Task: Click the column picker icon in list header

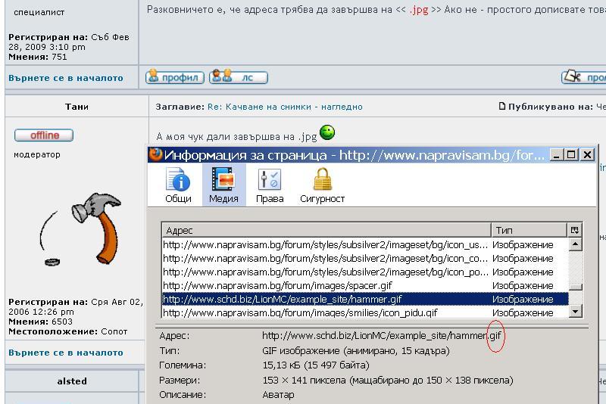Action: (575, 230)
